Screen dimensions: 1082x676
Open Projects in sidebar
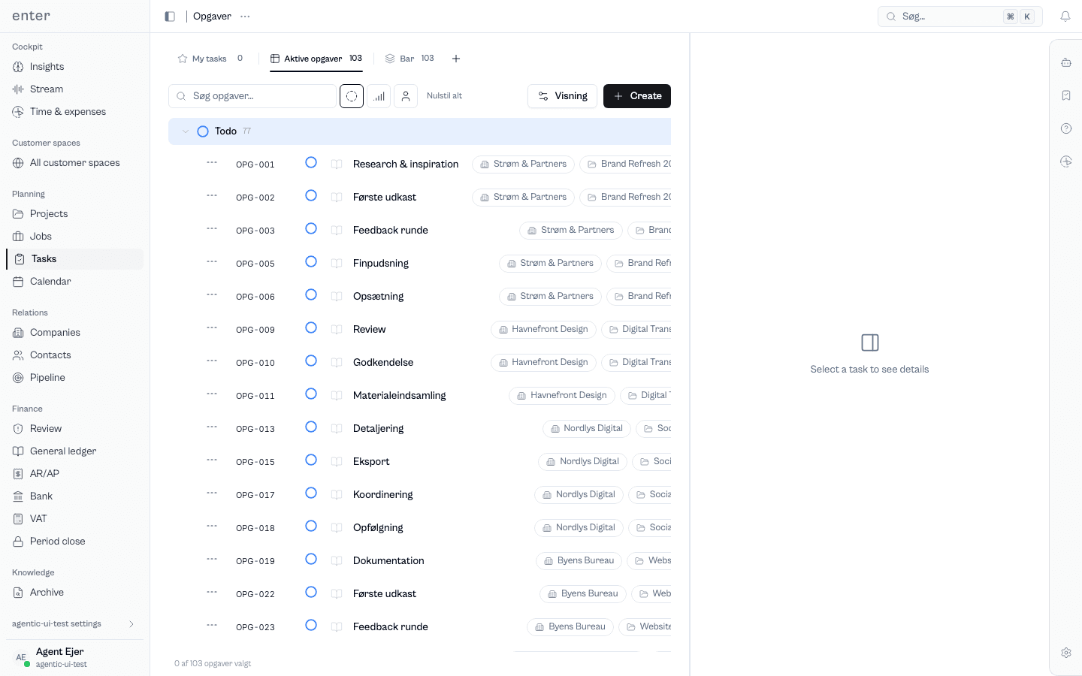[74, 214]
